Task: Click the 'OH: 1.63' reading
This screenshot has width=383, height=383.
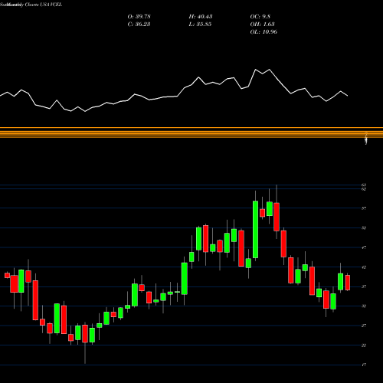Action: pyautogui.click(x=262, y=25)
